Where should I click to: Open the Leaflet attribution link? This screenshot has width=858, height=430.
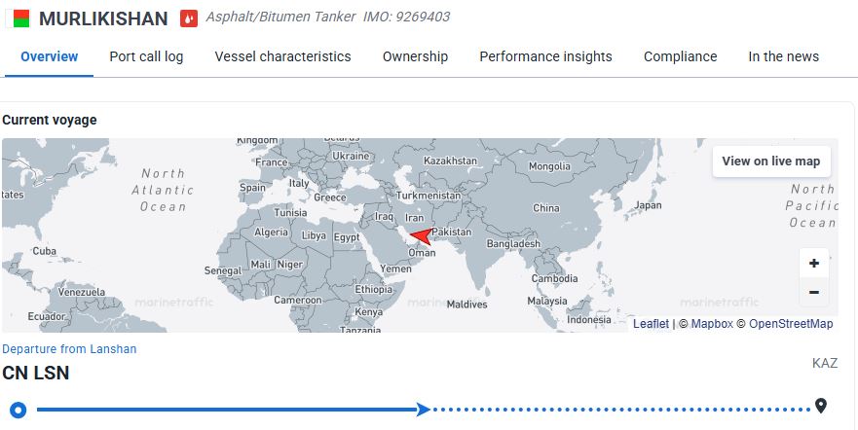[x=651, y=324]
